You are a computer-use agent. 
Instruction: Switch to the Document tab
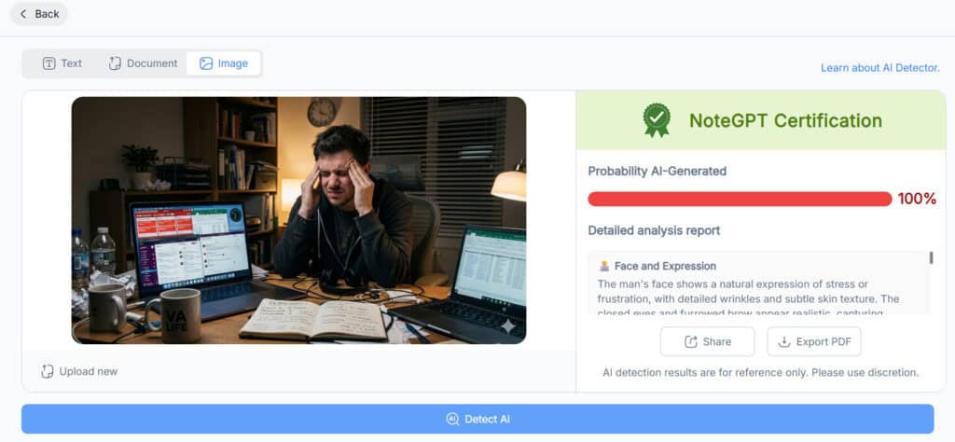click(x=143, y=63)
